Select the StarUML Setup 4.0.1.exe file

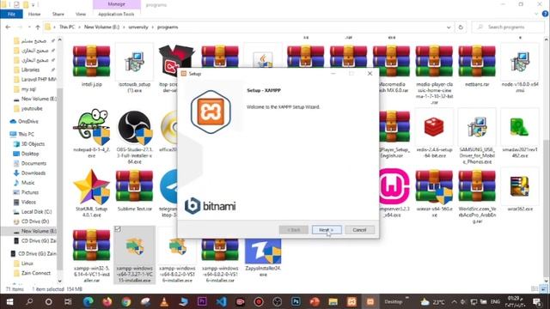pos(92,192)
